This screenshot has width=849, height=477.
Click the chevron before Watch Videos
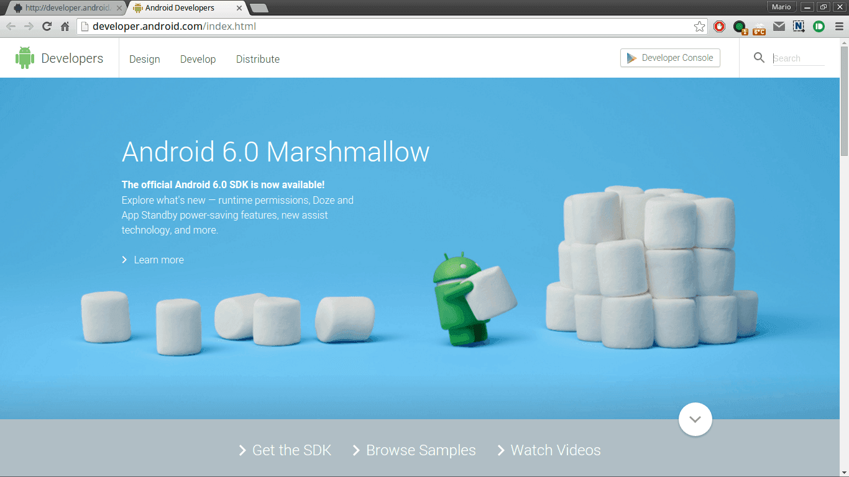tap(501, 450)
